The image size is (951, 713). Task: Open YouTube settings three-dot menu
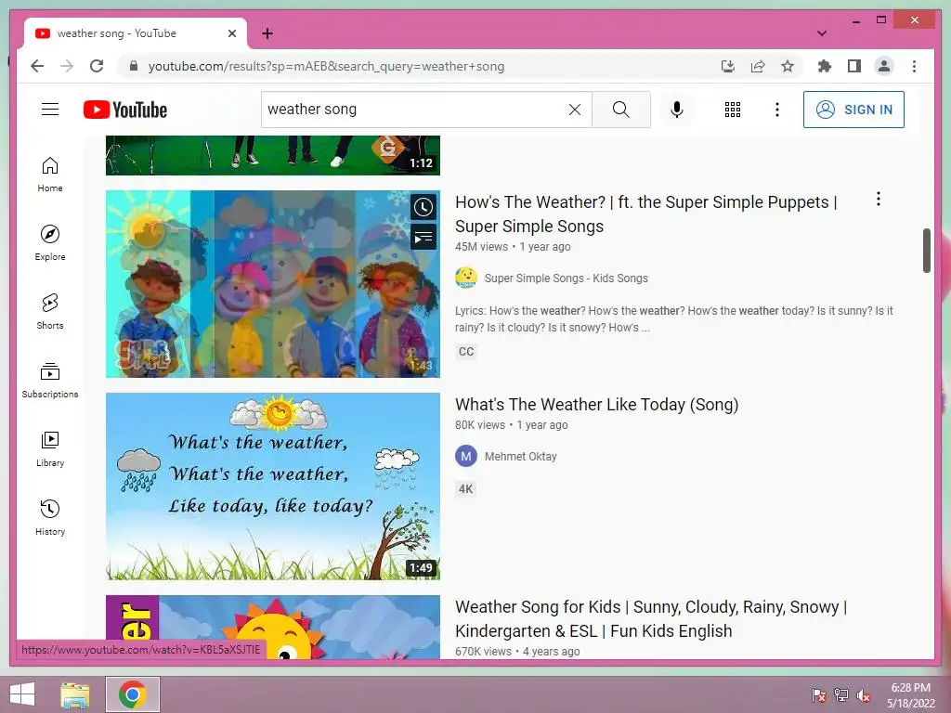click(777, 110)
